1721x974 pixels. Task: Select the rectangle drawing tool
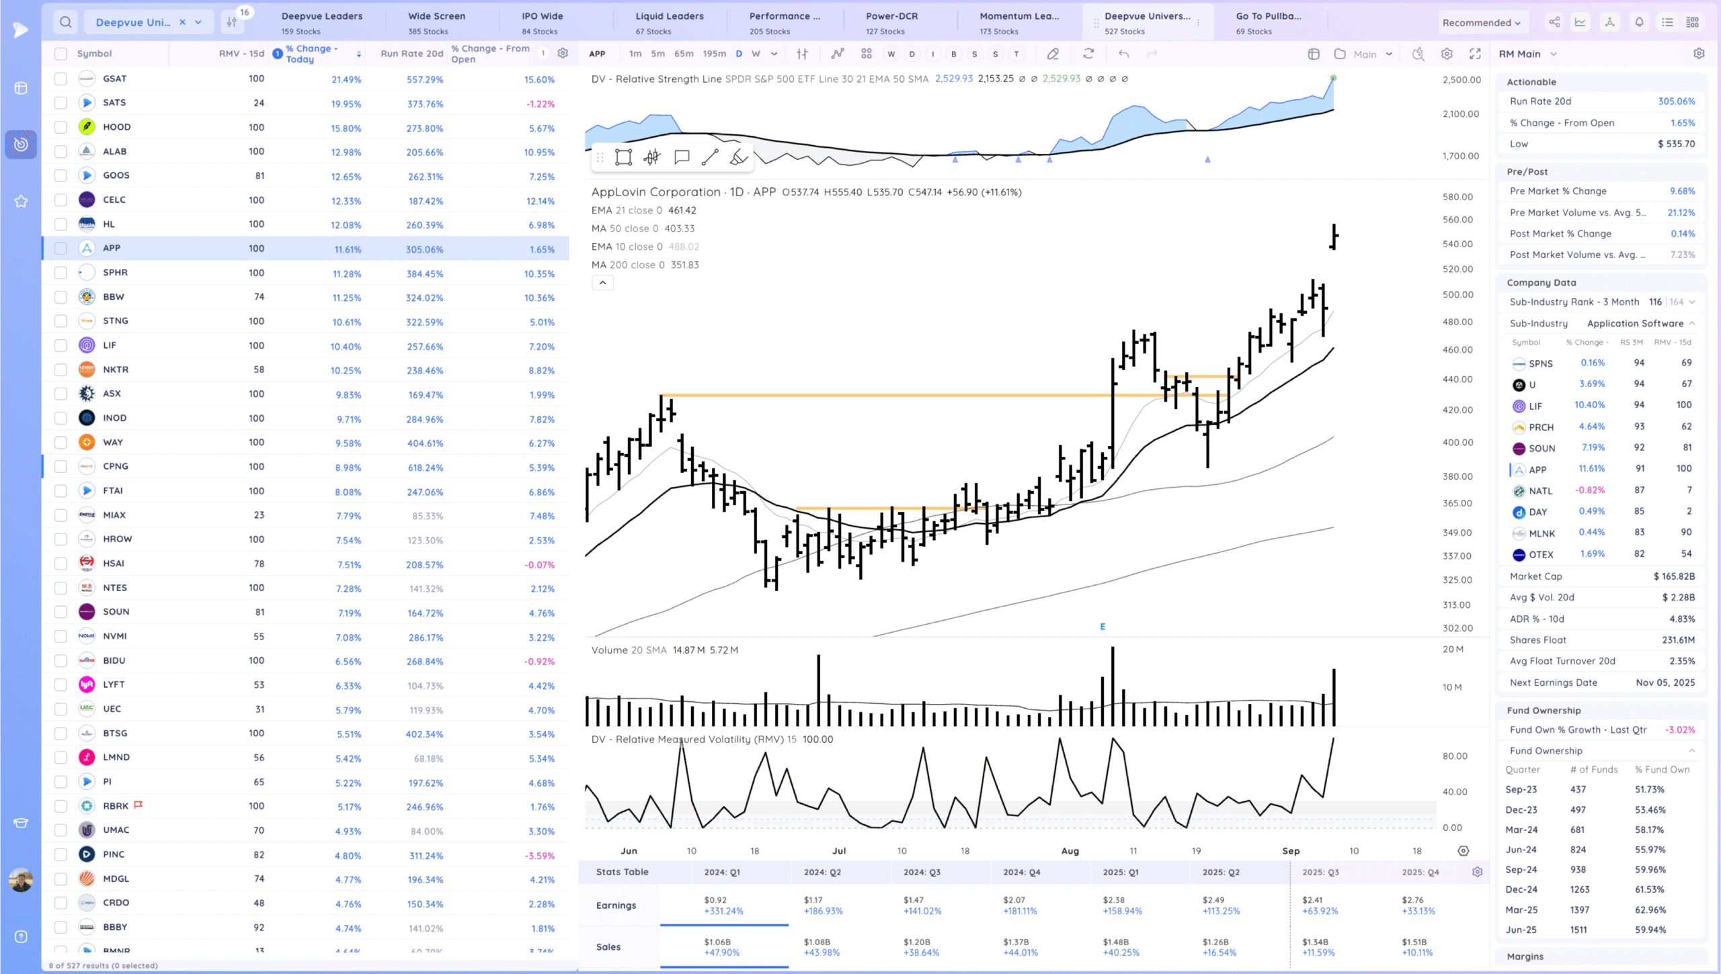pos(623,157)
